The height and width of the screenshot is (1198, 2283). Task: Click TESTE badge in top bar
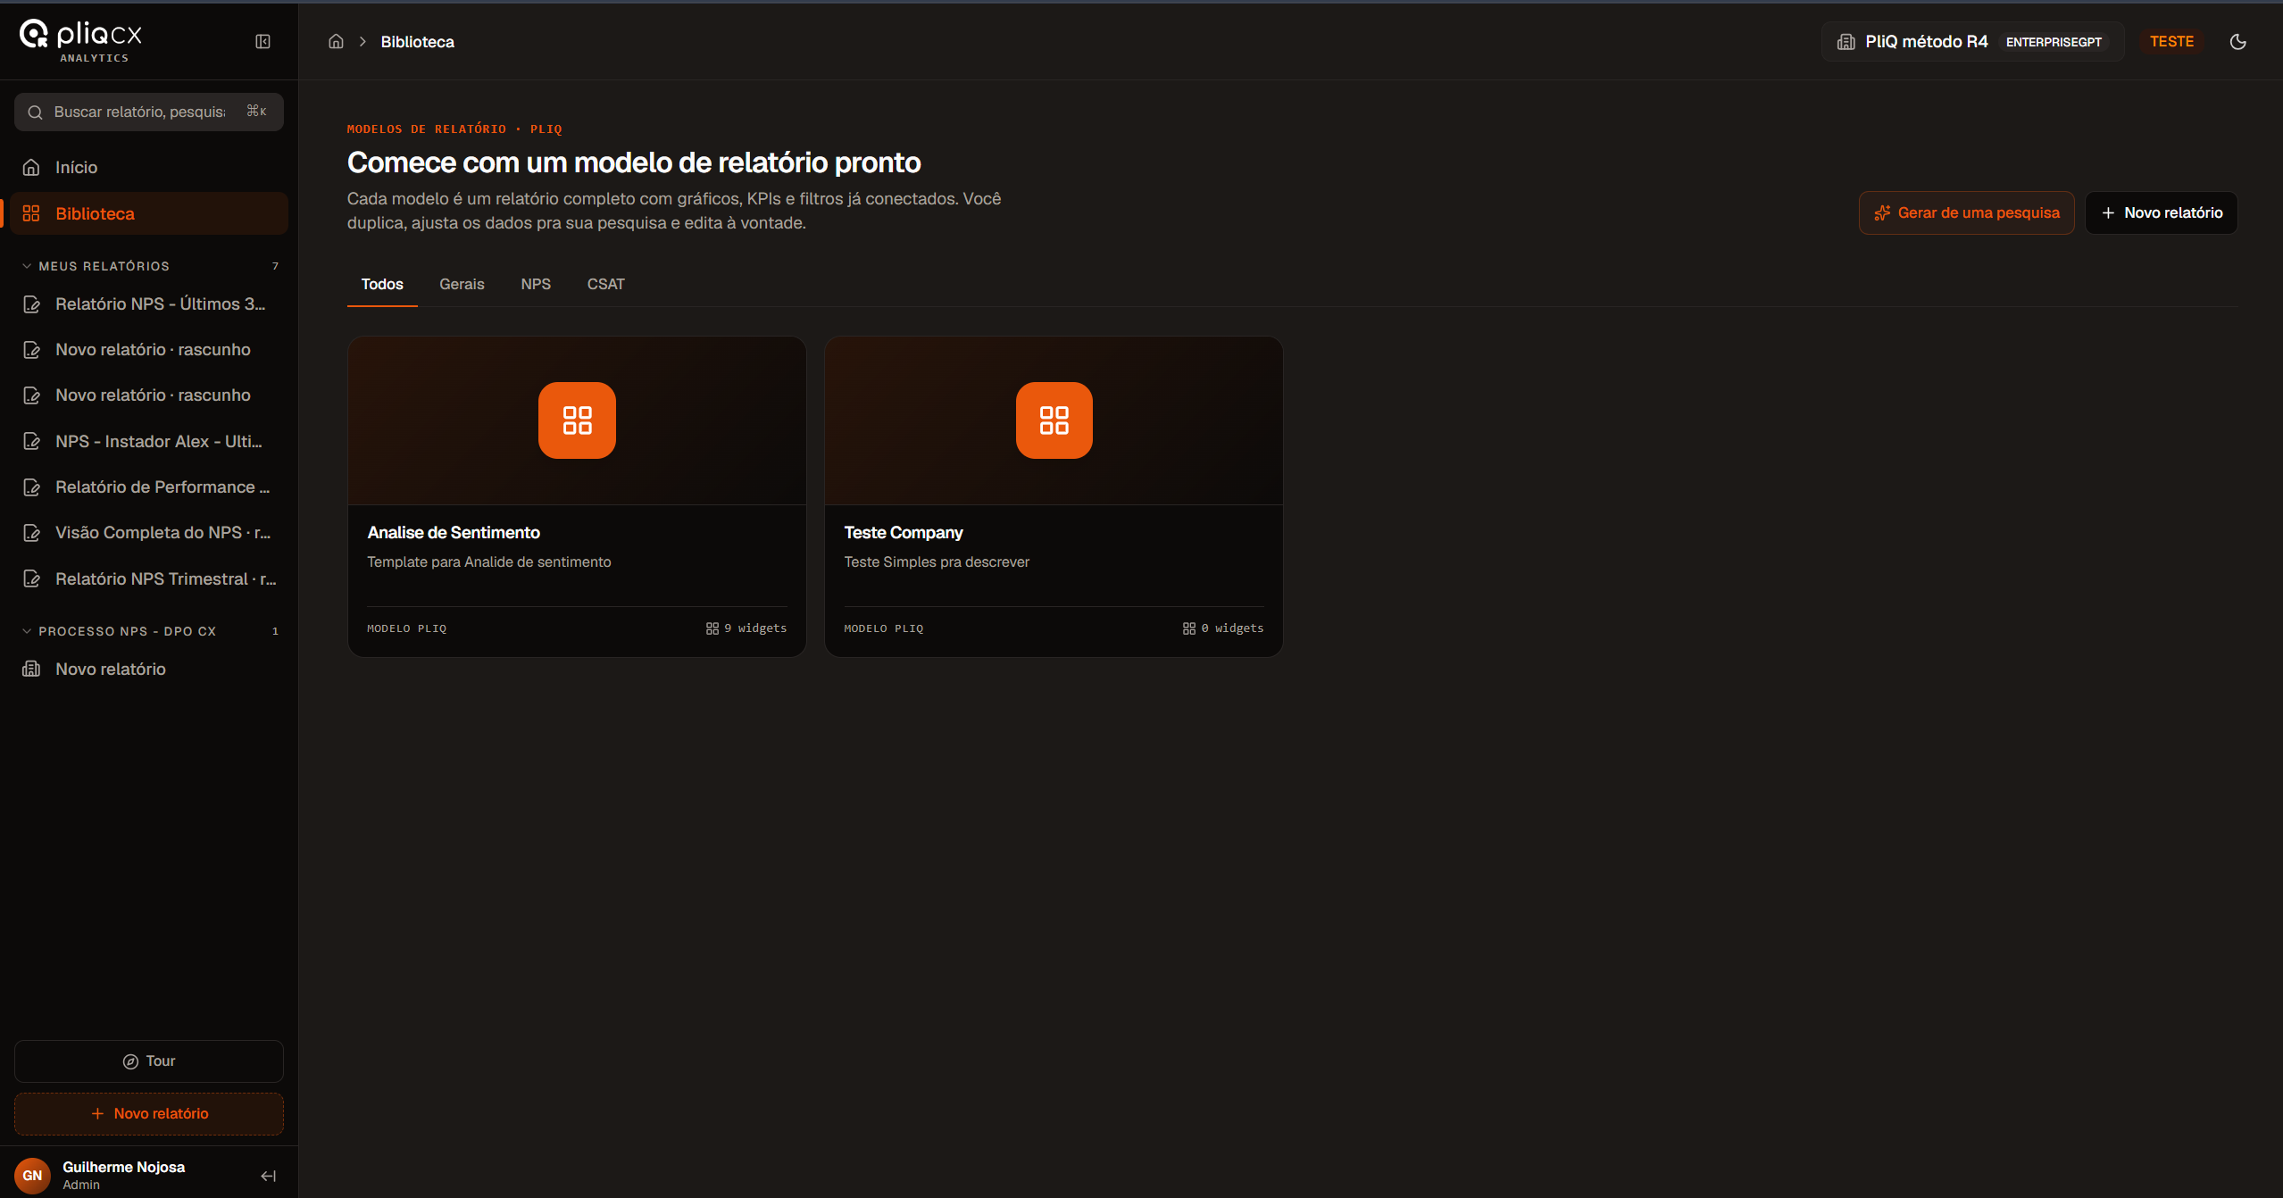pos(2171,41)
